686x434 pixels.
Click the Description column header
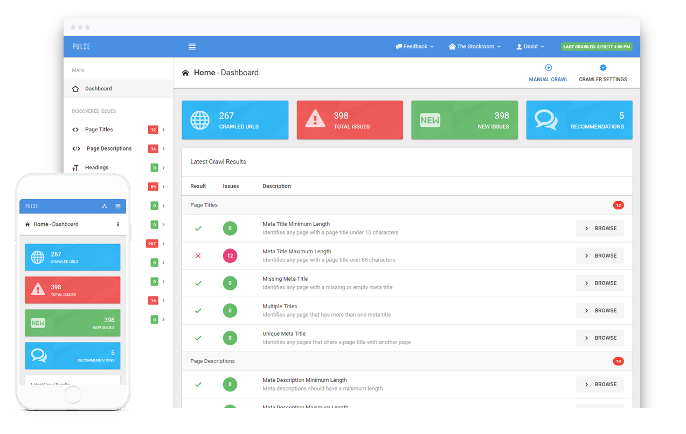276,186
